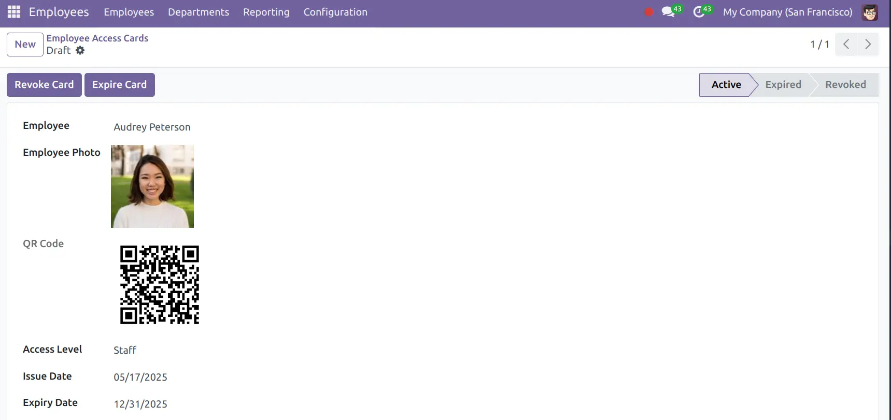
Task: Create a New access card record
Action: [25, 45]
